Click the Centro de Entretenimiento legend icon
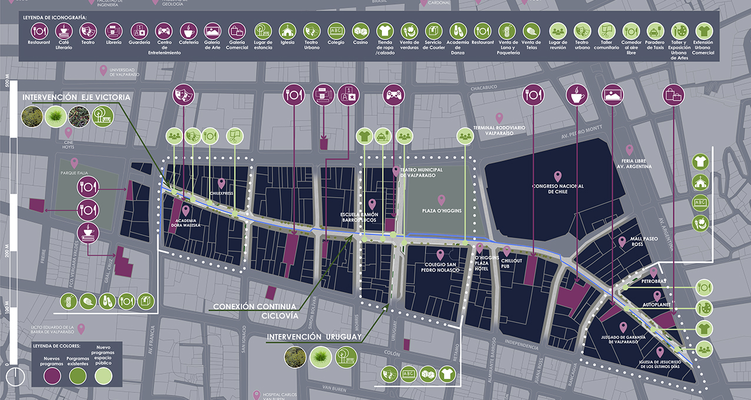 [x=164, y=31]
